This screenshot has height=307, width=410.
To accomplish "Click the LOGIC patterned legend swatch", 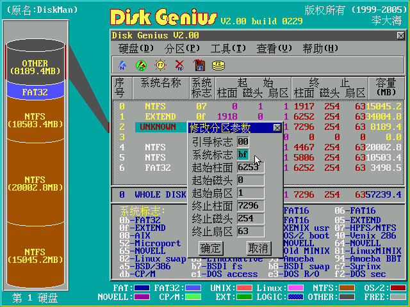I will pyautogui.click(x=295, y=297).
